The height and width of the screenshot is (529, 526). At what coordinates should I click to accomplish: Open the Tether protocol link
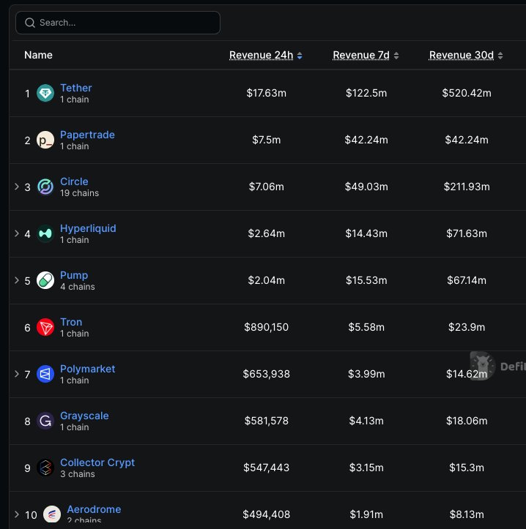(76, 88)
